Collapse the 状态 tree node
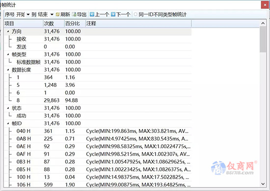Image resolution: width=270 pixels, height=191 pixels. pyautogui.click(x=8, y=108)
